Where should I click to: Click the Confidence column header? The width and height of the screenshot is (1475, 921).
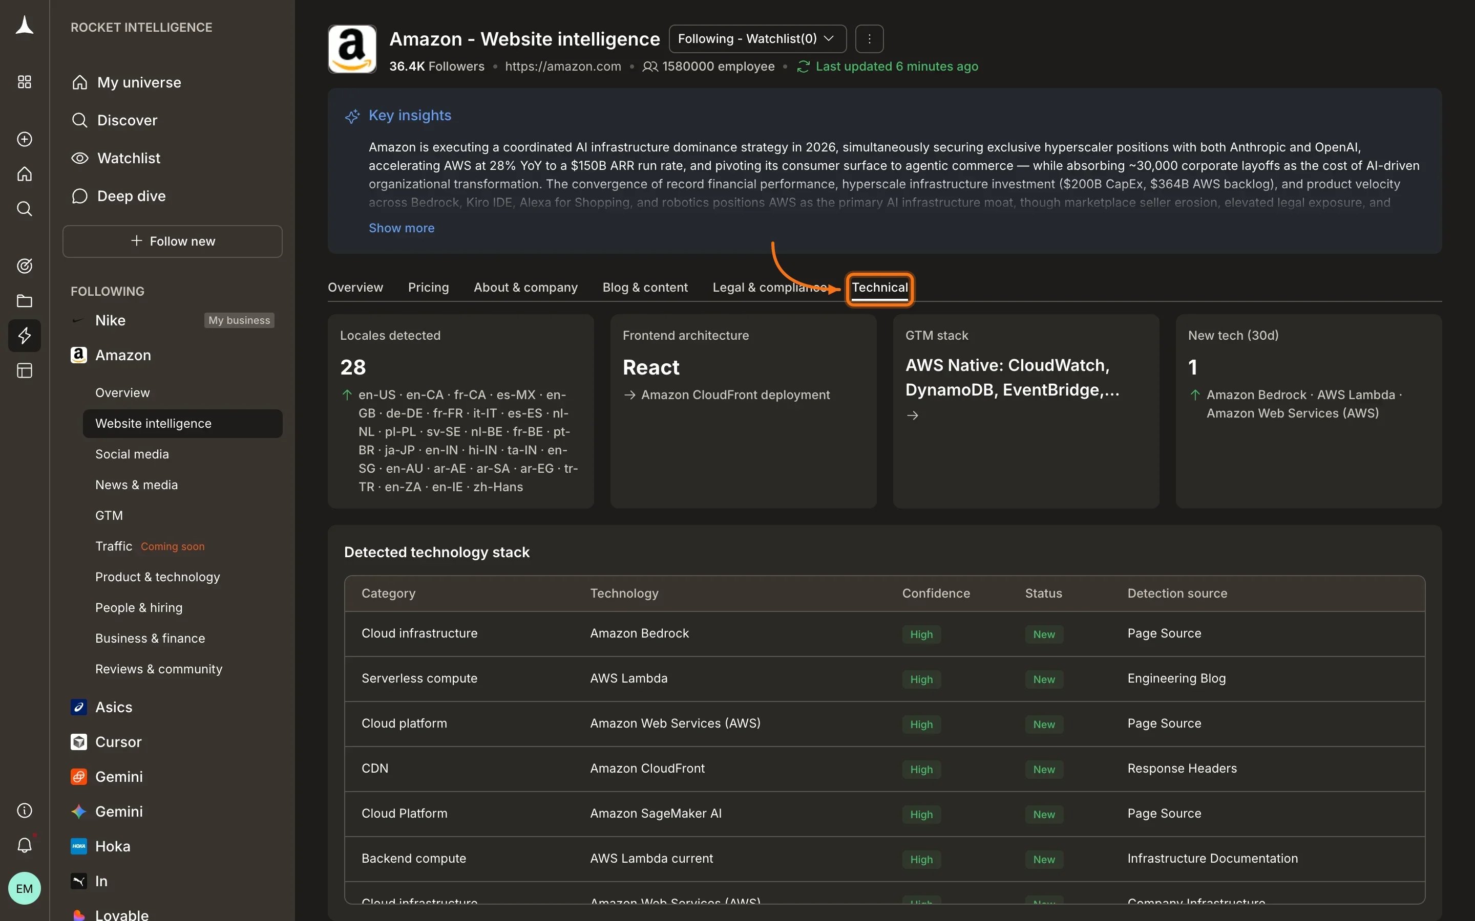click(936, 594)
